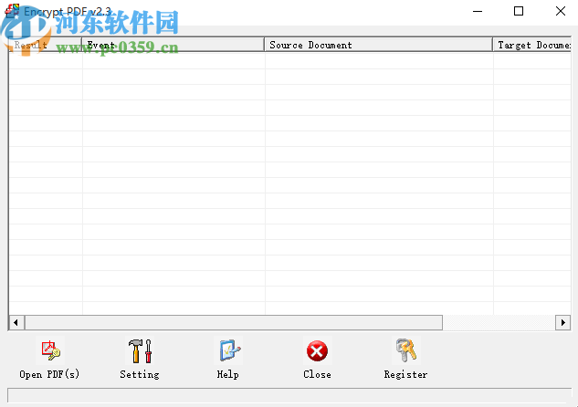Viewport: 578px width, 407px height.
Task: Click the Close label text
Action: 317,374
